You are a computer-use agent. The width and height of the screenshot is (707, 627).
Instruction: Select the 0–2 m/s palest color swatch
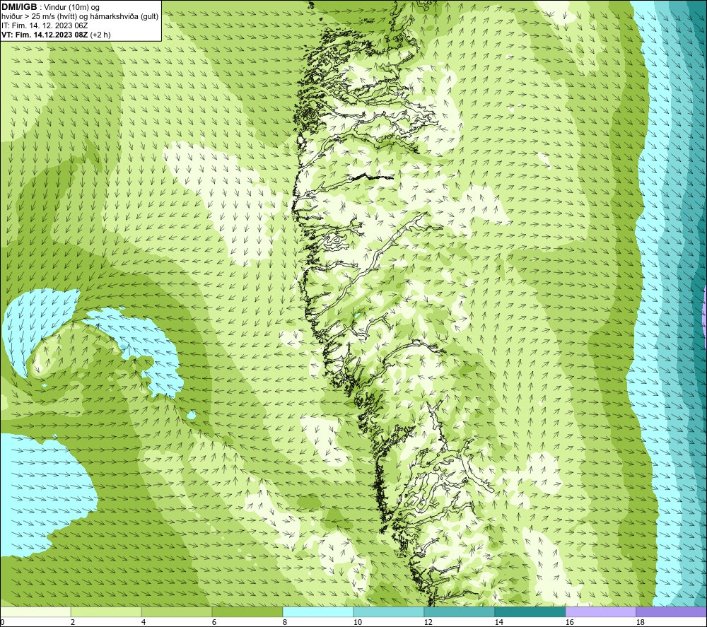[35, 611]
